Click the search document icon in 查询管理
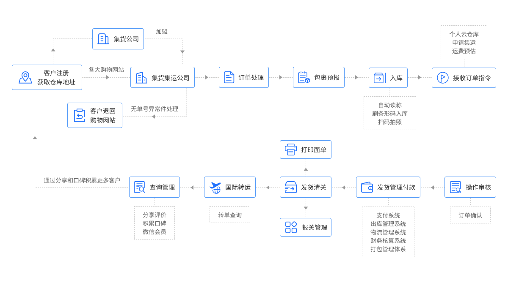508x283 pixels. click(x=140, y=187)
